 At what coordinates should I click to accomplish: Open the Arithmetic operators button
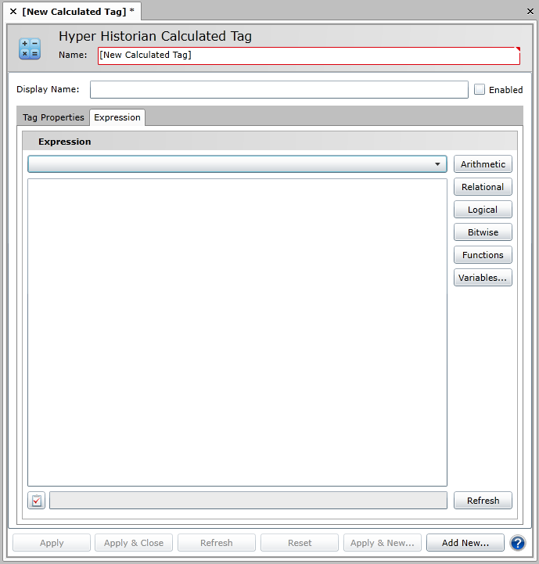tap(483, 164)
